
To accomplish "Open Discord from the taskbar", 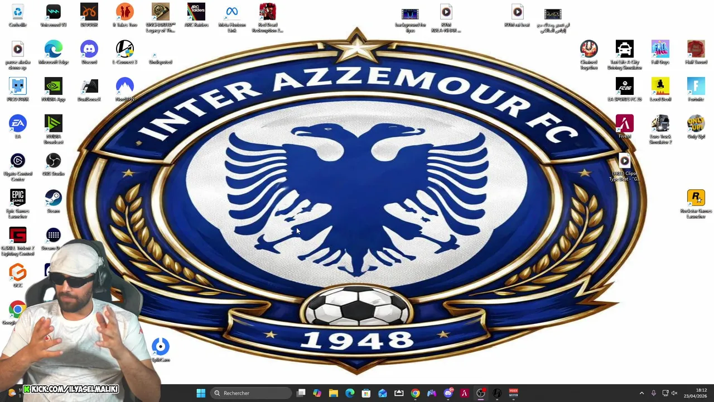I will click(448, 393).
